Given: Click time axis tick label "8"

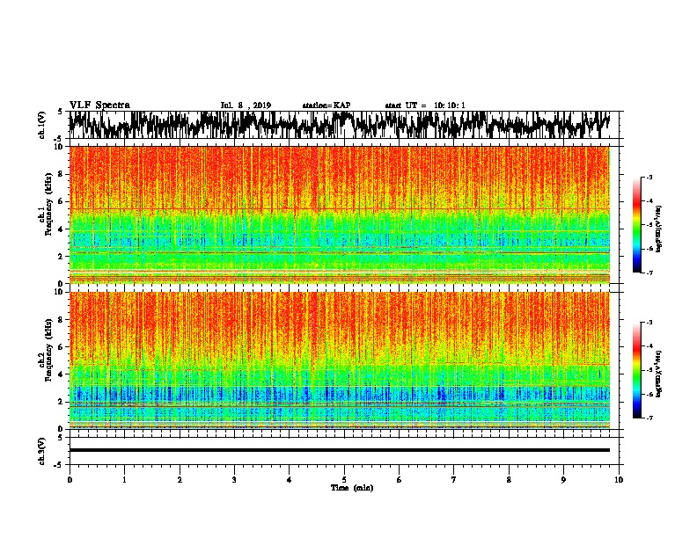Looking at the screenshot, I should click(x=509, y=480).
